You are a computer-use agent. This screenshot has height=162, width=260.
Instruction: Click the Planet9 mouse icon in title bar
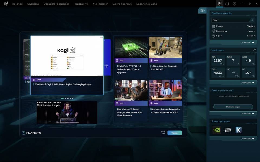pyautogui.click(x=220, y=4)
